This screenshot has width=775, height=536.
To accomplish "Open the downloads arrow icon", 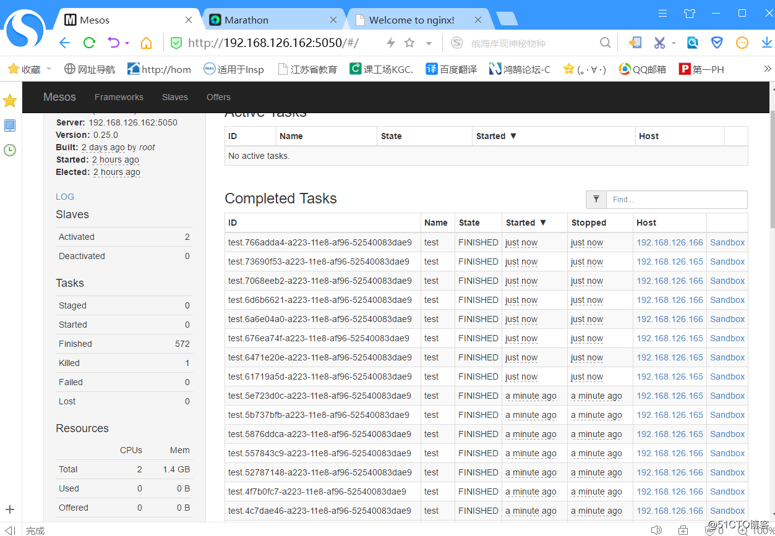I will (x=767, y=43).
